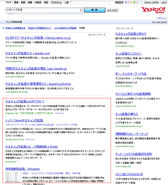Screen dimensions: 168x185
Task: Switch to the 動画 search tab
Action: point(23,2)
